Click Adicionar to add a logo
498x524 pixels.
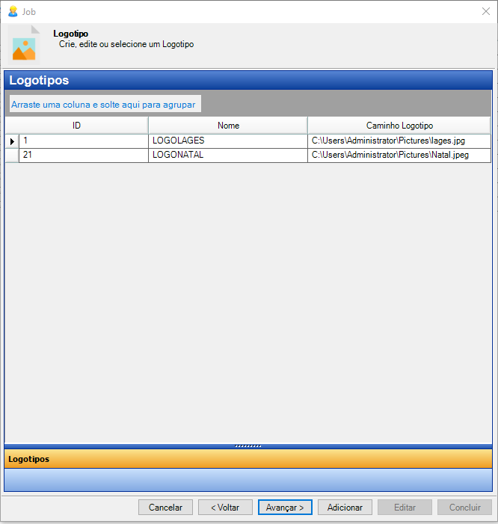coord(345,508)
